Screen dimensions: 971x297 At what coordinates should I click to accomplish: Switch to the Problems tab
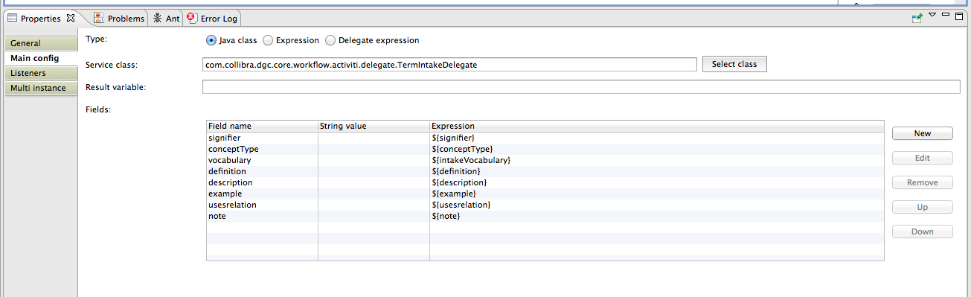point(119,19)
